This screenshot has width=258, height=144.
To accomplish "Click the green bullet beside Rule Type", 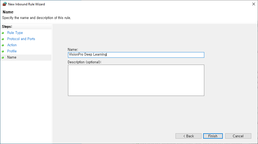I will click(3, 33).
